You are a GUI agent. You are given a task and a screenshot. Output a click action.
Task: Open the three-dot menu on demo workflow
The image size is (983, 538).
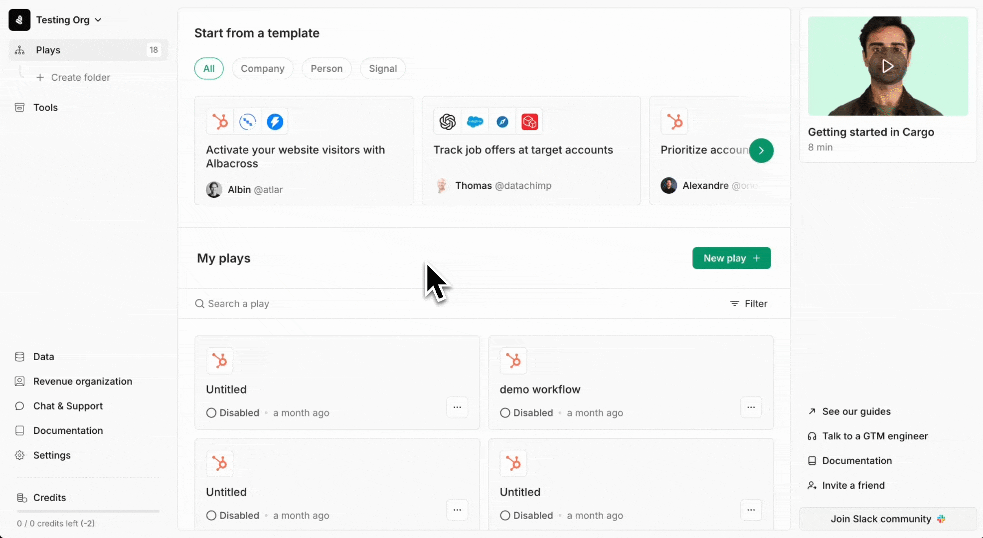(x=751, y=407)
